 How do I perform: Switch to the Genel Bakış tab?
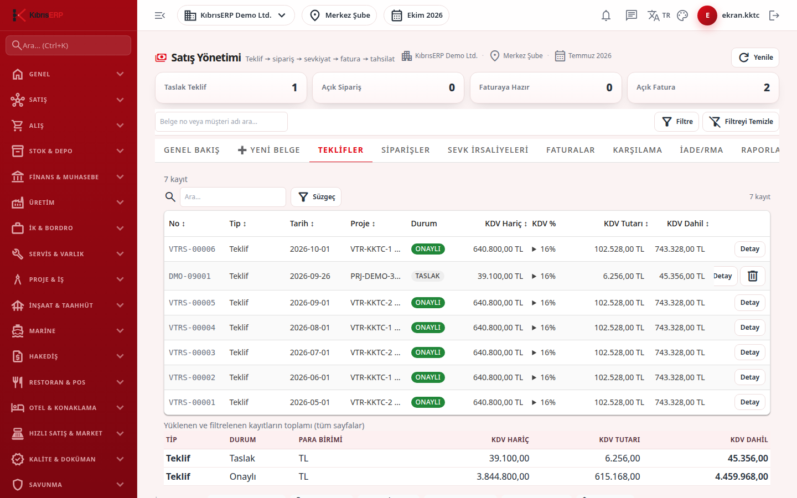[192, 150]
